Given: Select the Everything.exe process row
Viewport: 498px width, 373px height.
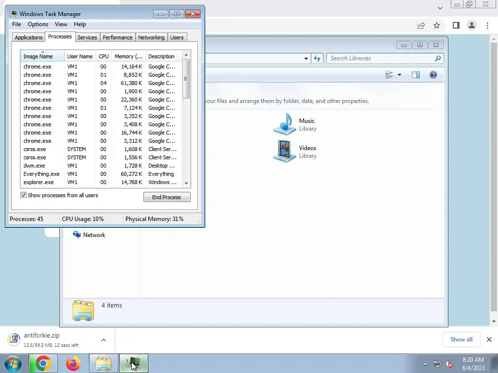Looking at the screenshot, I should 102,174.
